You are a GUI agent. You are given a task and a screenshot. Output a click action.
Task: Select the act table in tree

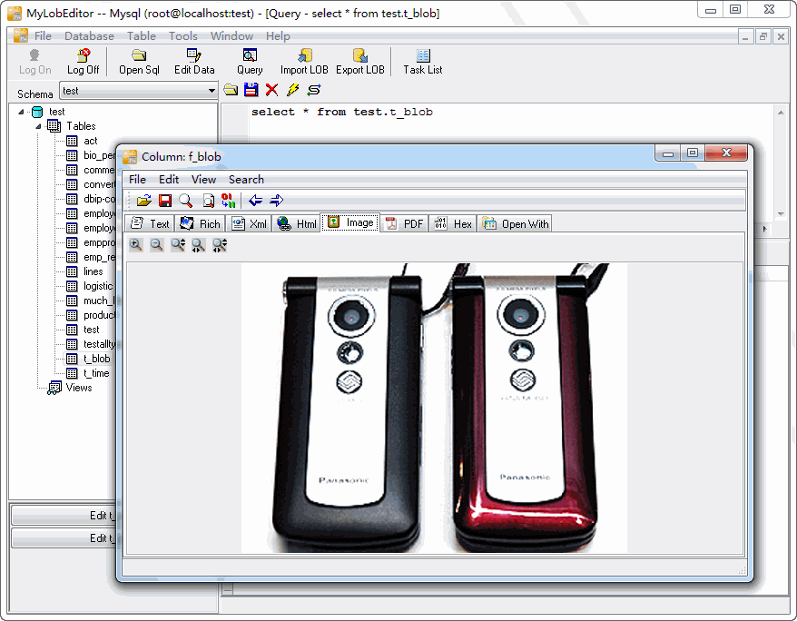(91, 141)
